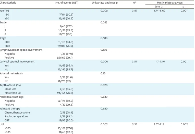Select the value '1/38 (87.0)'
This screenshot has width=195, height=134.
pos(66,54)
